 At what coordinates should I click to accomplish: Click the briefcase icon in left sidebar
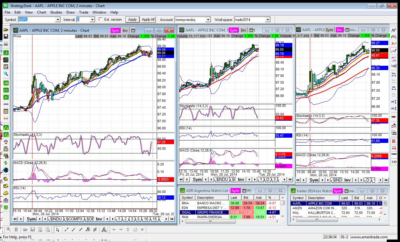coord(6,200)
